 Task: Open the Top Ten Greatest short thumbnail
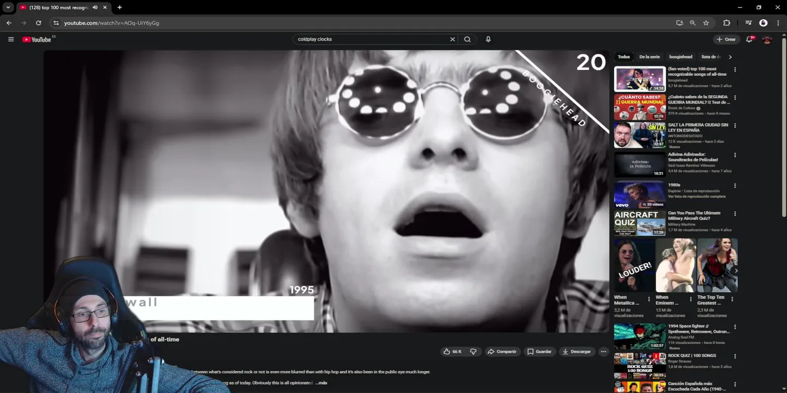[718, 265]
